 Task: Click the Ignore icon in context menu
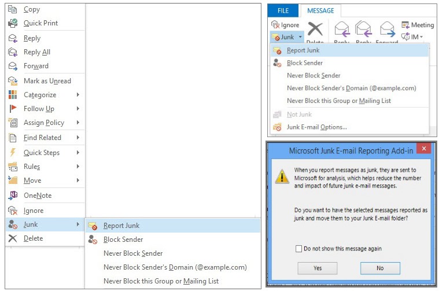[13, 211]
